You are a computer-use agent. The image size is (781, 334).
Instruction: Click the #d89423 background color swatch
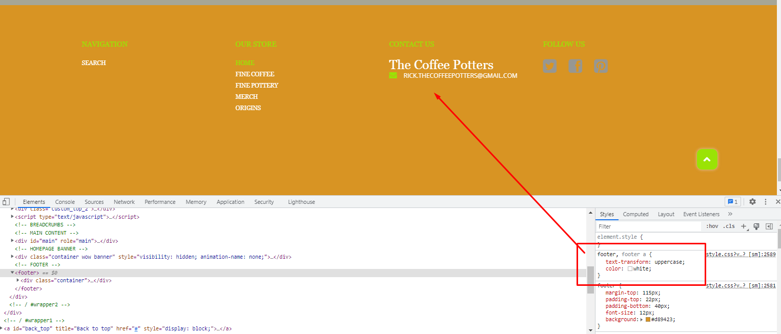pyautogui.click(x=648, y=320)
